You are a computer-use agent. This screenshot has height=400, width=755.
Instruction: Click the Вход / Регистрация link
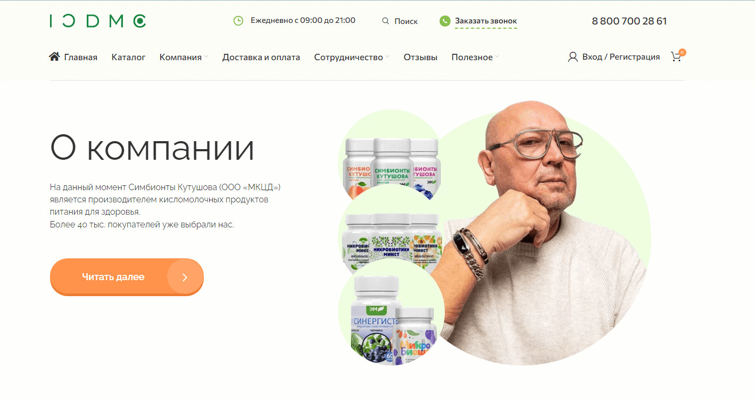point(621,57)
